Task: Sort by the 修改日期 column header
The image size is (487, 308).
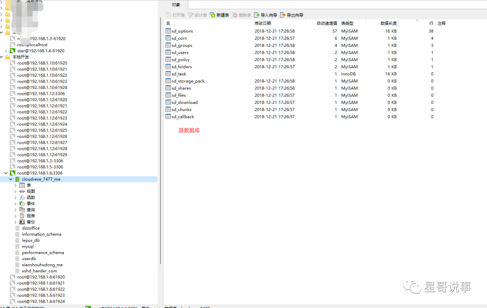Action: [263, 23]
